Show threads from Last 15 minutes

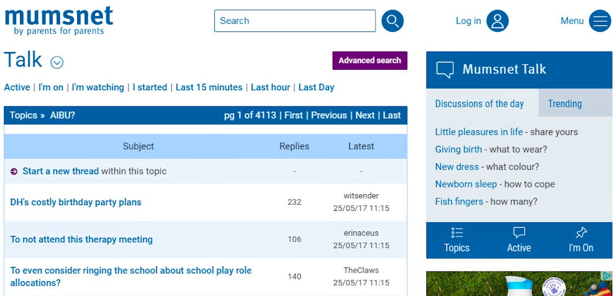coord(209,87)
